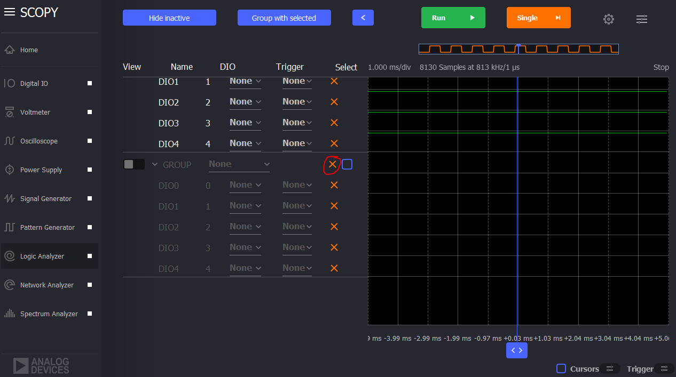Image resolution: width=676 pixels, height=377 pixels.
Task: Toggle the Oscilloscope run indicator square
Action: tap(90, 141)
